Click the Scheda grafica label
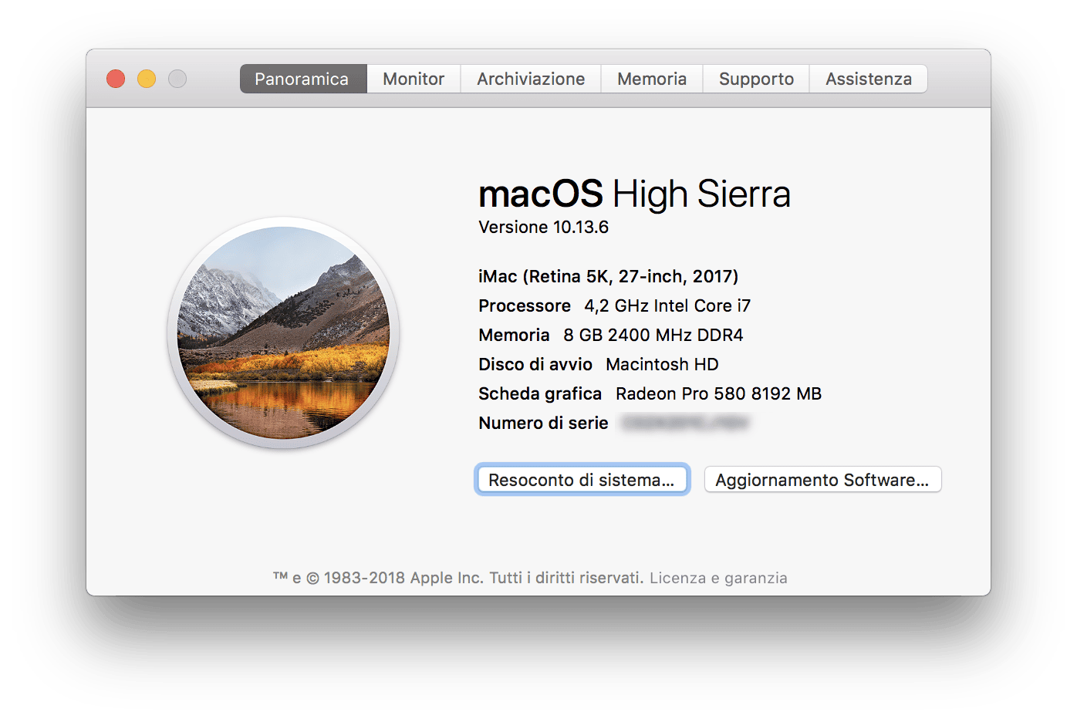Image resolution: width=1077 pixels, height=719 pixels. [540, 393]
